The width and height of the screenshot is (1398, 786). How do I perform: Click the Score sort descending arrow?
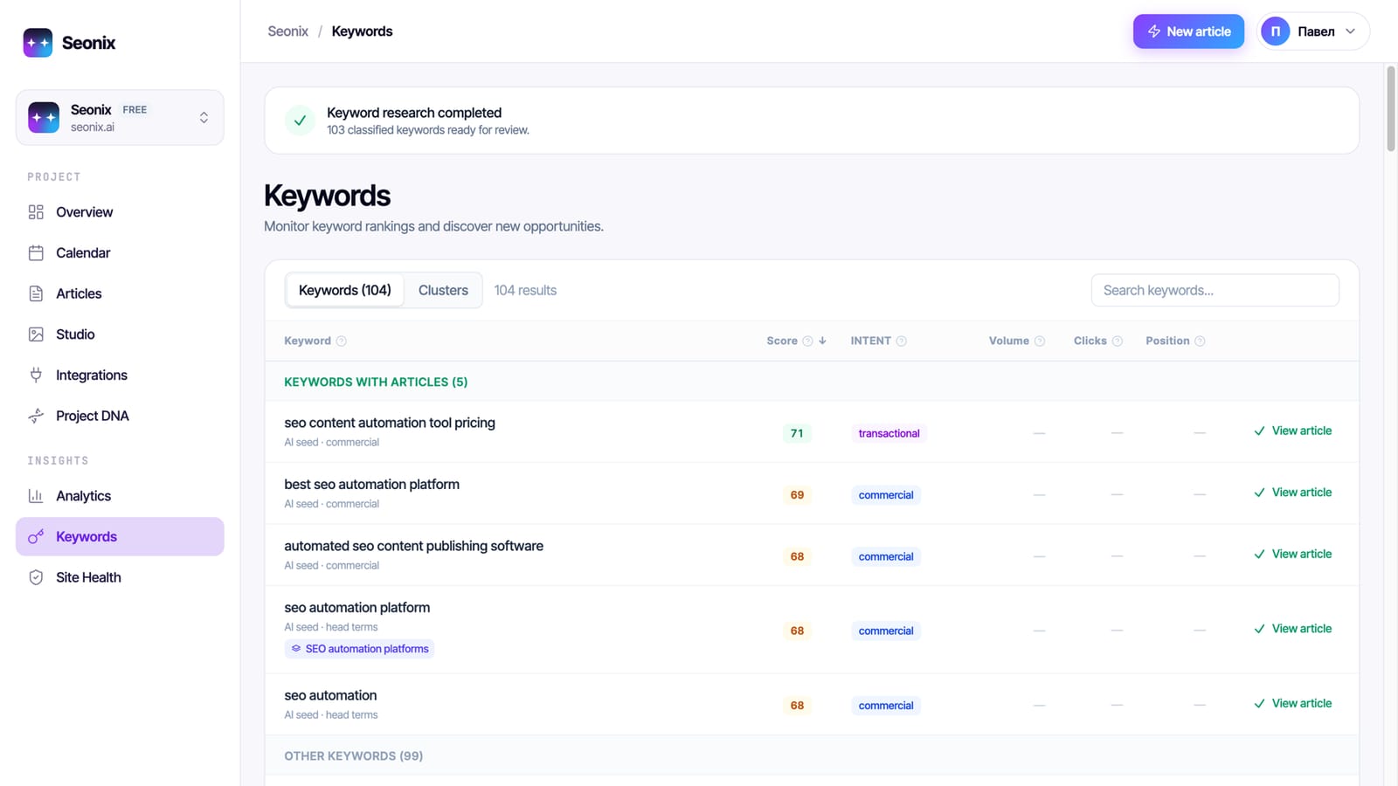(822, 341)
